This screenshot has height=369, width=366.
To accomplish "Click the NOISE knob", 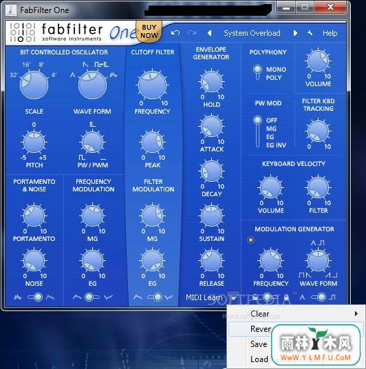I will pos(34,261).
